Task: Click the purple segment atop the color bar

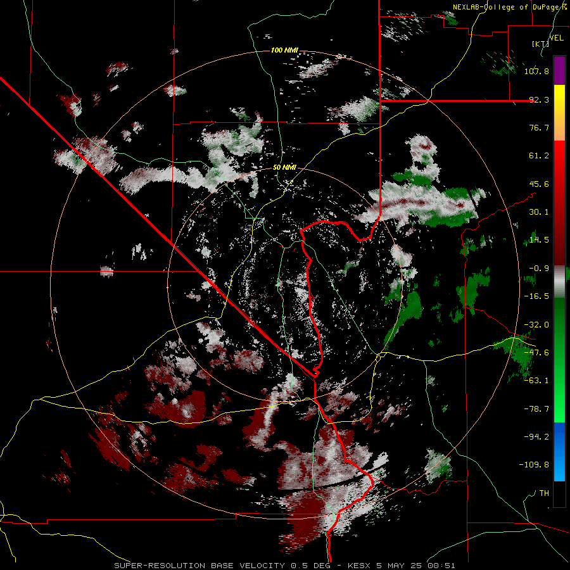Action: 559,70
